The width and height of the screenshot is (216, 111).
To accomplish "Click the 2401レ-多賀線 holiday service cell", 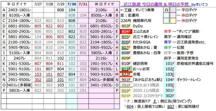I will pyautogui.click(x=101, y=80).
